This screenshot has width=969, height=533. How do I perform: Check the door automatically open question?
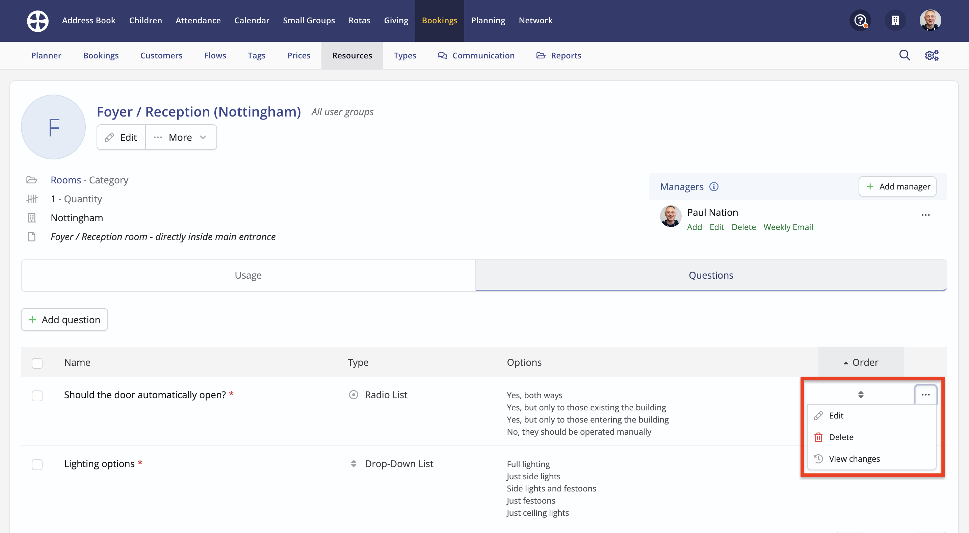tap(37, 396)
